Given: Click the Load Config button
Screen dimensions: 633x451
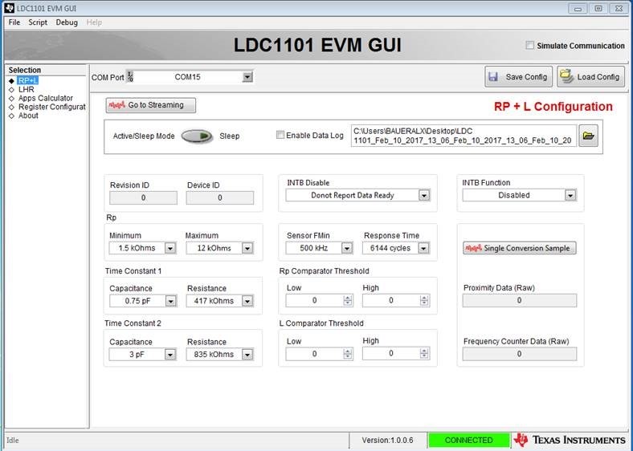Looking at the screenshot, I should pos(590,77).
